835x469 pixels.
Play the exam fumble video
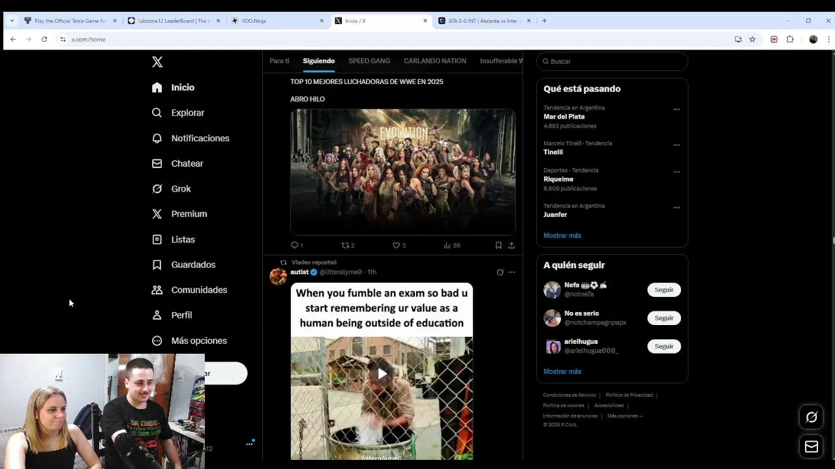[382, 373]
